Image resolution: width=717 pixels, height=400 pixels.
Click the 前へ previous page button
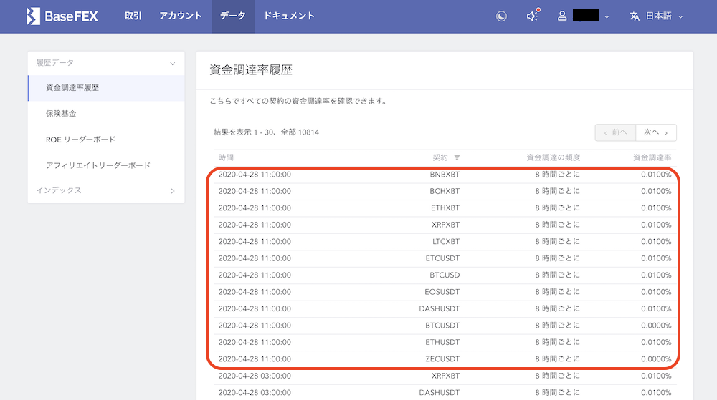(614, 132)
